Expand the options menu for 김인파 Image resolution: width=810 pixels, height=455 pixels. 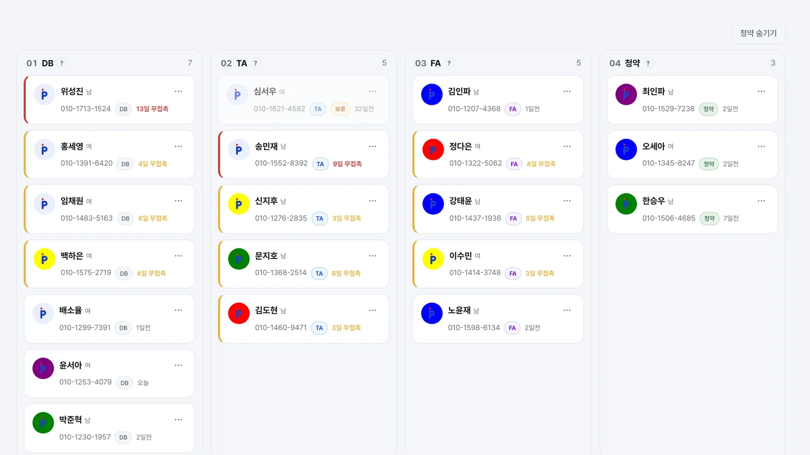(567, 92)
